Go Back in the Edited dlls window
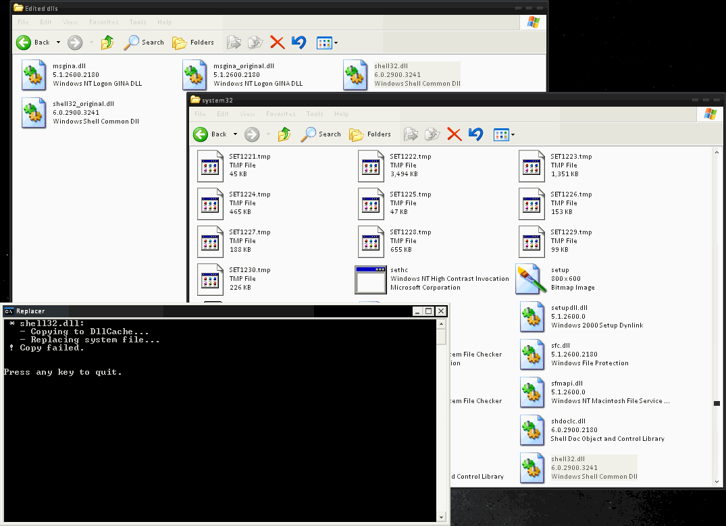This screenshot has width=726, height=526. tap(32, 43)
